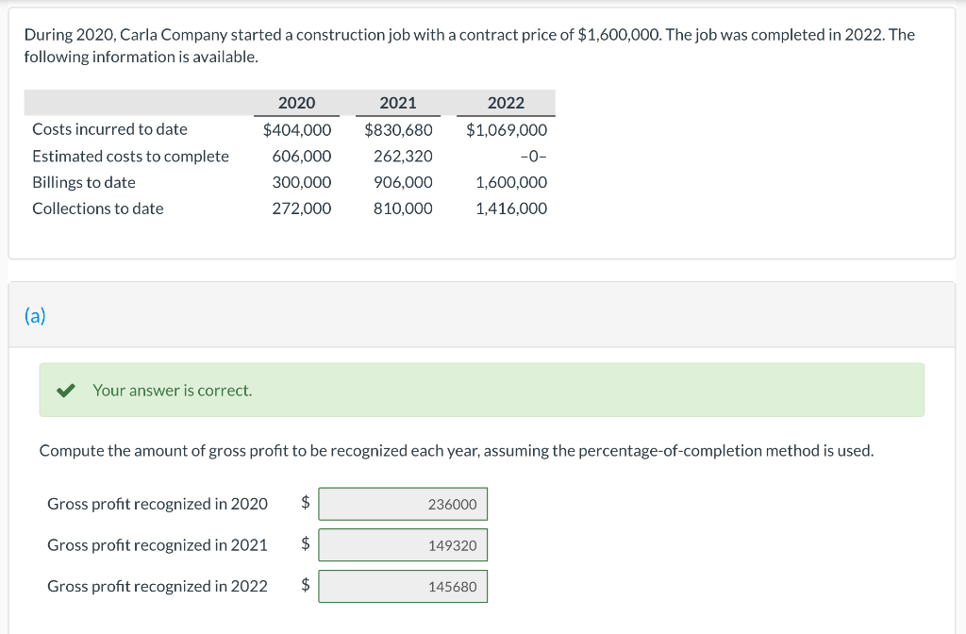
Task: Click the 262,320 estimated cost cell
Action: (x=403, y=157)
